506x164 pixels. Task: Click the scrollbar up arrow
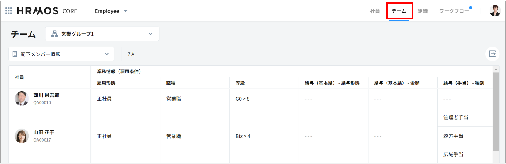(496, 69)
